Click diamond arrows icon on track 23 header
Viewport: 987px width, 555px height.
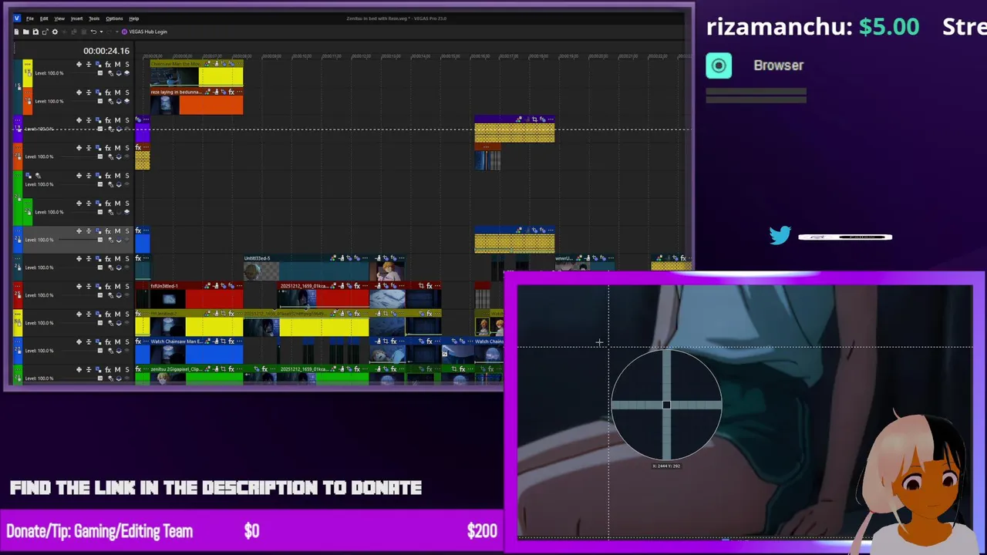pos(79,231)
